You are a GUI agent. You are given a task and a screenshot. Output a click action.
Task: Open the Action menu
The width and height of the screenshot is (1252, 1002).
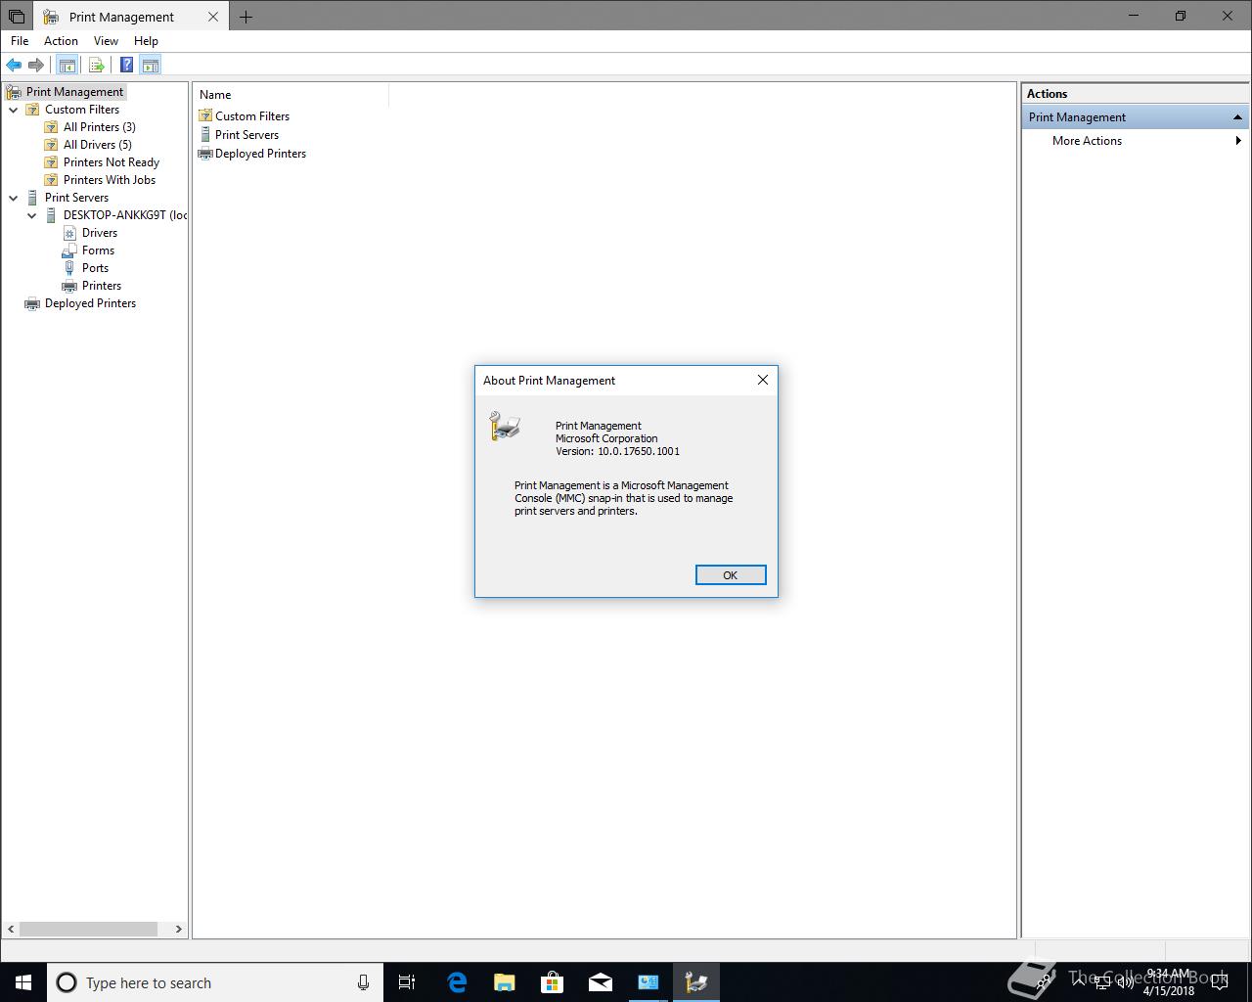[x=61, y=41]
